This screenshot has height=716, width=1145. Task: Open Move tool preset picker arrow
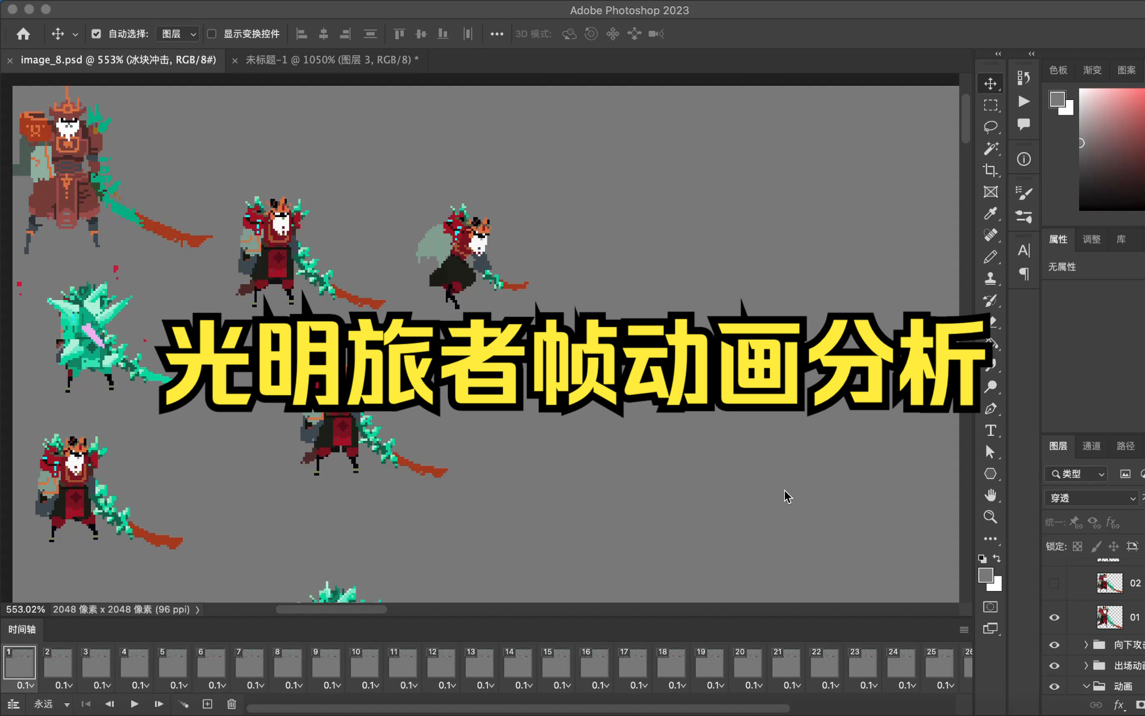click(x=75, y=34)
